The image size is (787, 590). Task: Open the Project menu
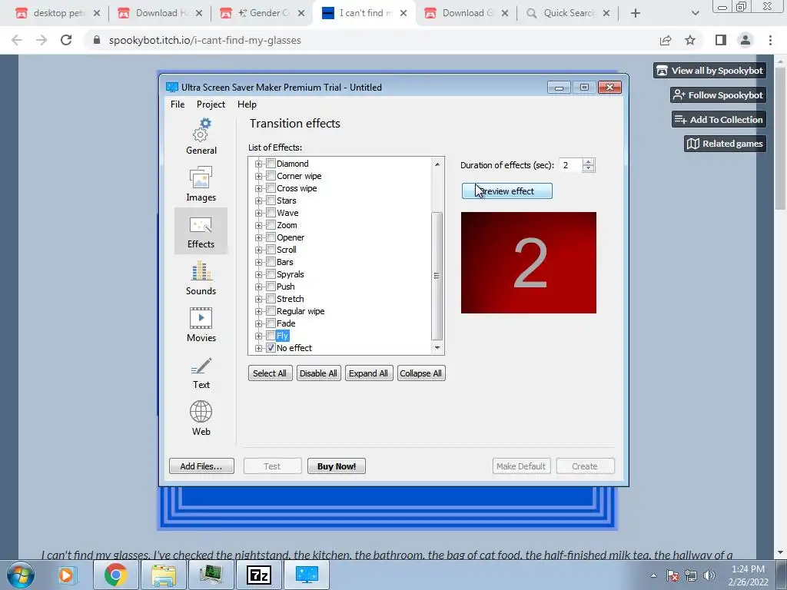211,104
